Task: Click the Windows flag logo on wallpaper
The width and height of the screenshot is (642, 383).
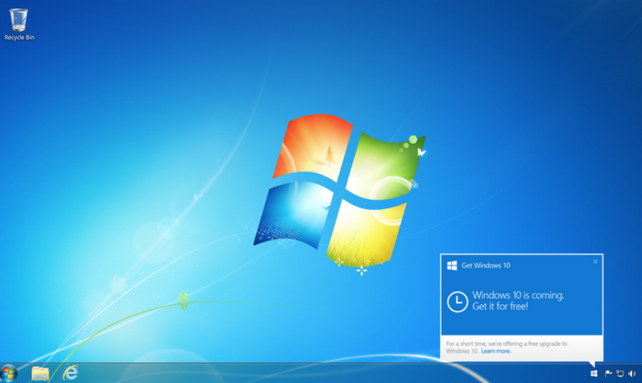Action: click(x=340, y=190)
